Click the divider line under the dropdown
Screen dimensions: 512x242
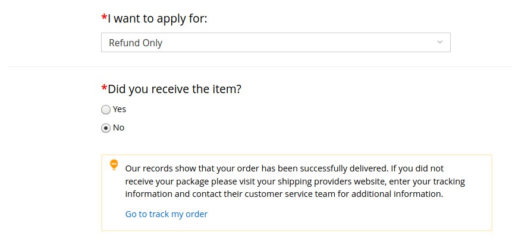[x=260, y=67]
